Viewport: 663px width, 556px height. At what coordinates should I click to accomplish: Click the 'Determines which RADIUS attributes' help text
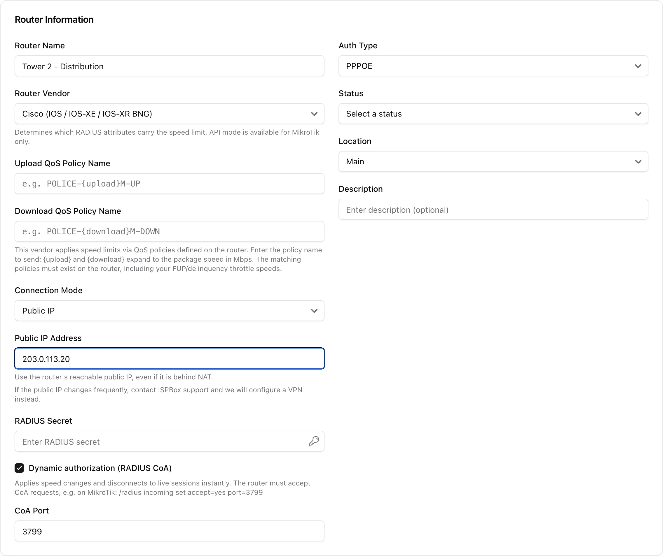[167, 137]
